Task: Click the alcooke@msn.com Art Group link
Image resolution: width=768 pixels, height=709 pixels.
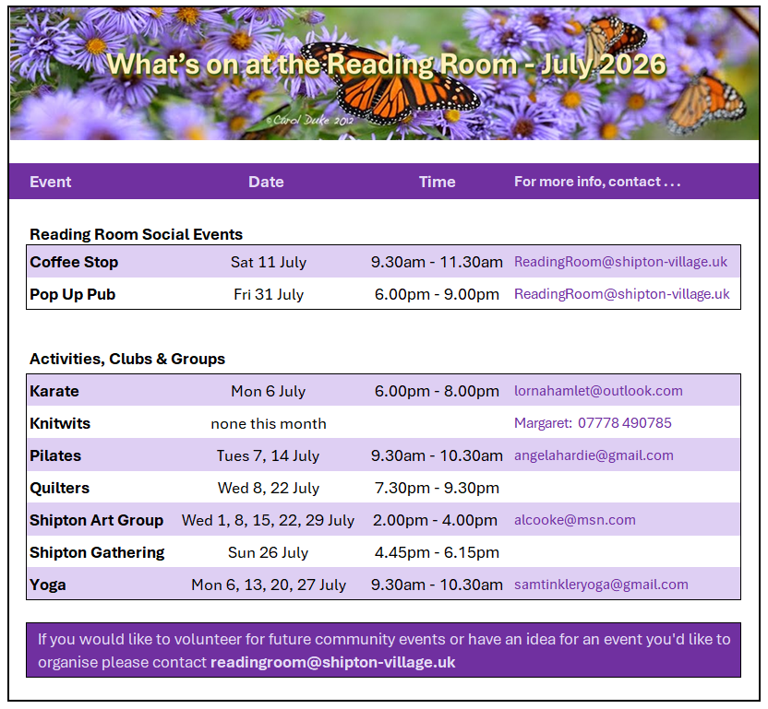Action: (574, 520)
